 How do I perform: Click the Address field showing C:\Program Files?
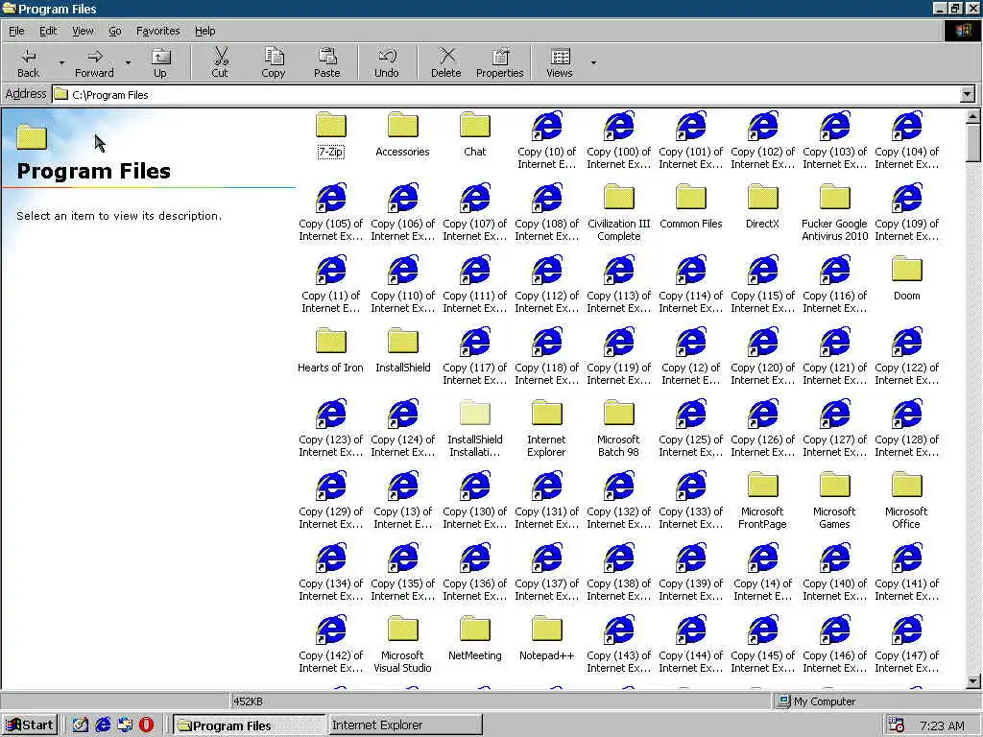[507, 95]
